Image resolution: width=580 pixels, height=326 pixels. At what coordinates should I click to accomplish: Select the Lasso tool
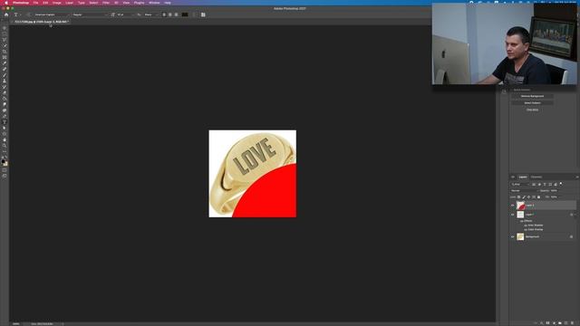click(x=5, y=40)
